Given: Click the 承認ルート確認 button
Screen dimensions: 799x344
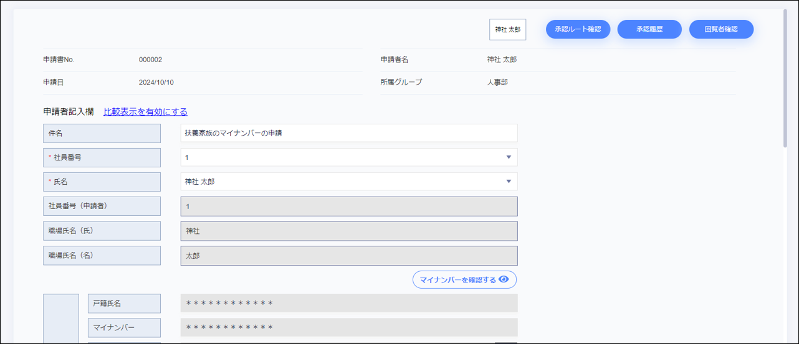Looking at the screenshot, I should [x=578, y=29].
